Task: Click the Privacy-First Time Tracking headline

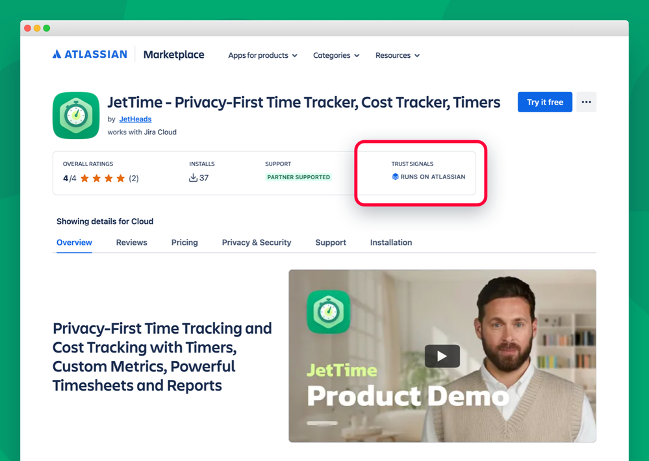Action: point(162,356)
